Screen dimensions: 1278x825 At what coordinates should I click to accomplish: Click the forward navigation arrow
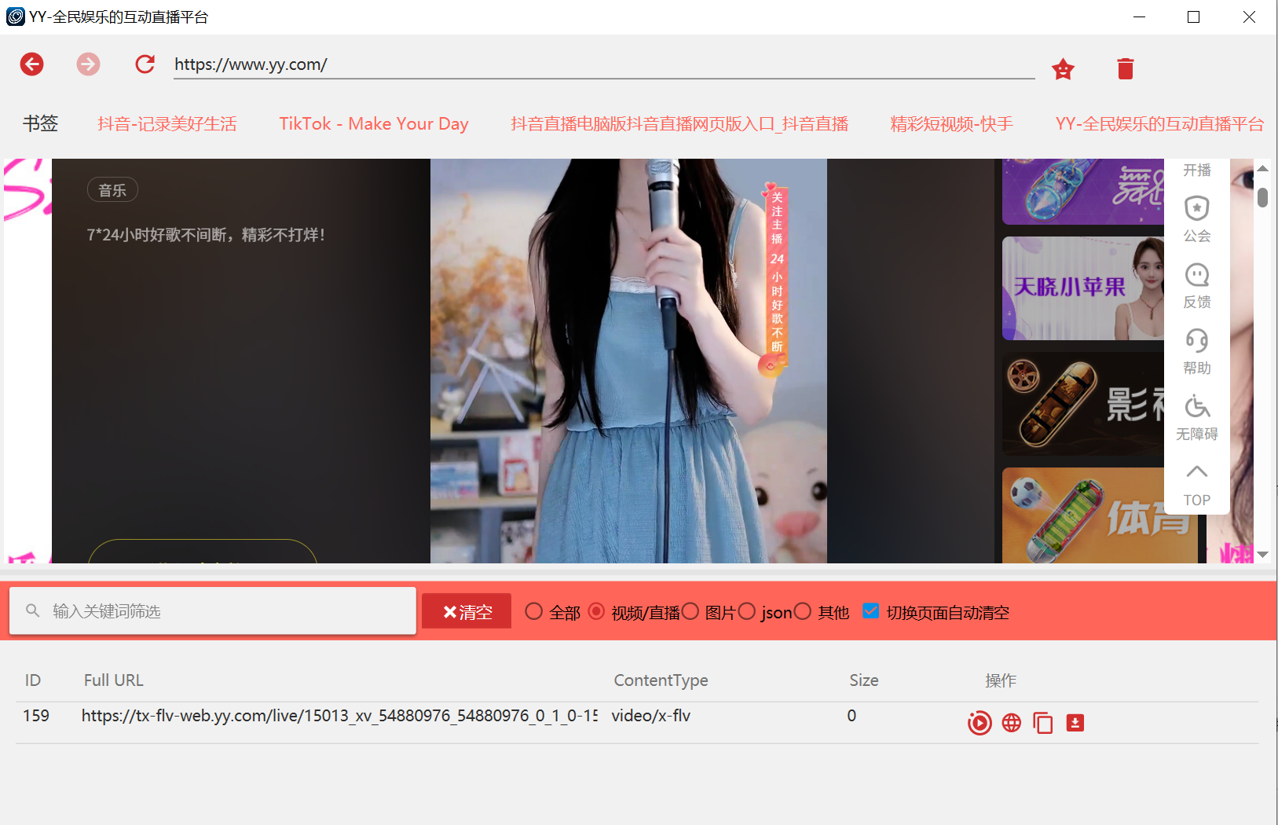coord(88,64)
